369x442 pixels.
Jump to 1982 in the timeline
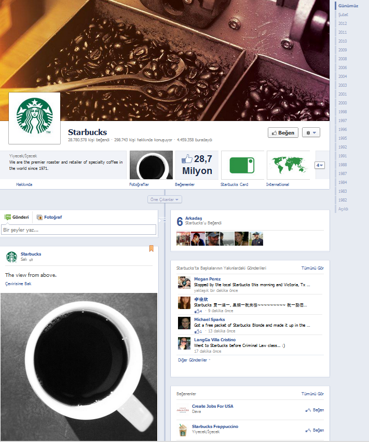pos(343,200)
